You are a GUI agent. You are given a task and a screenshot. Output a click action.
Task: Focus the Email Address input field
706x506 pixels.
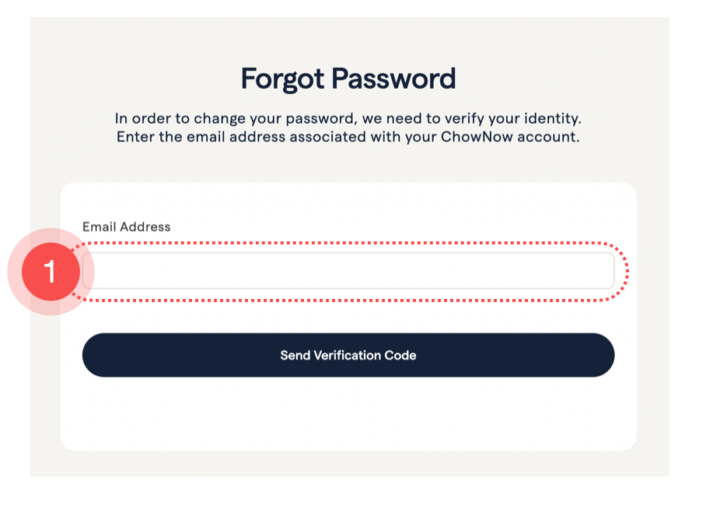(348, 271)
